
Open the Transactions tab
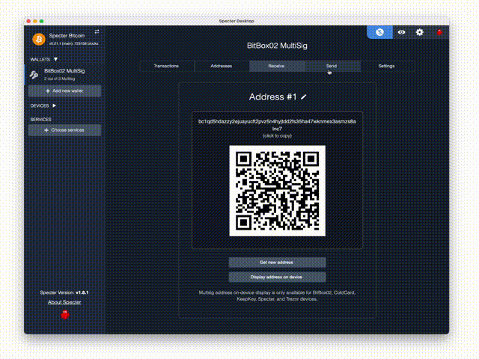(x=166, y=66)
